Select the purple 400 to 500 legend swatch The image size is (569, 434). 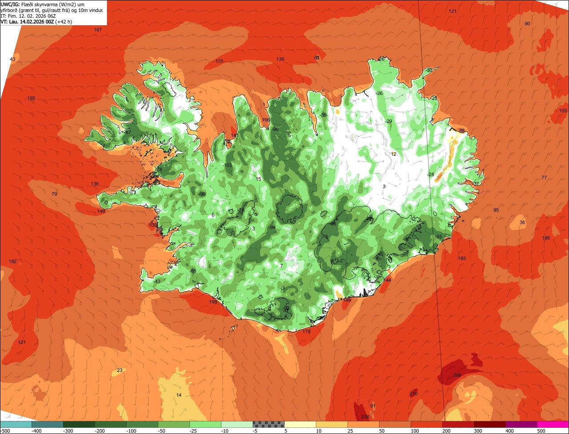pos(521,424)
